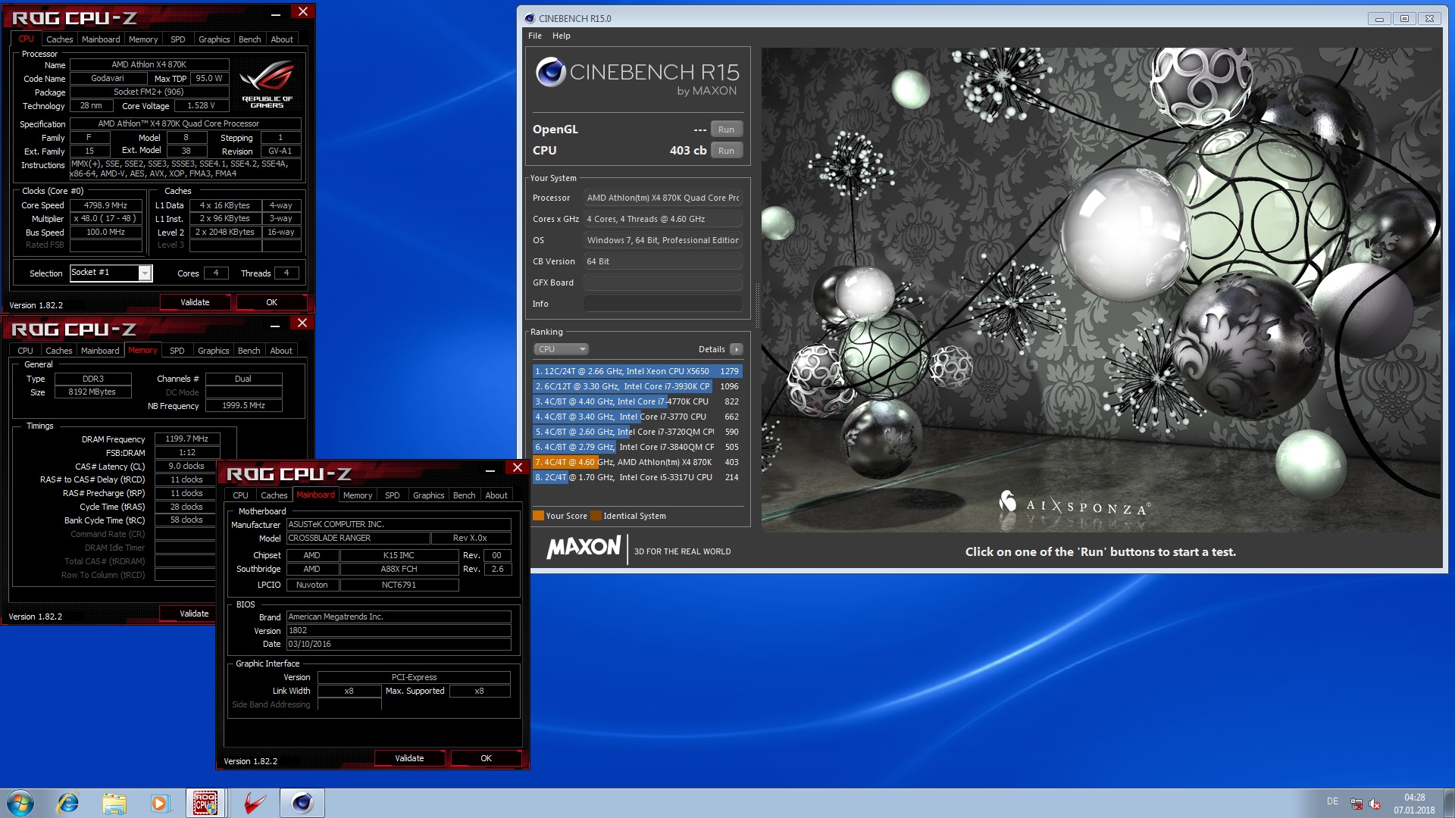Image resolution: width=1455 pixels, height=818 pixels.
Task: Open Windows Explorer folder icon in taskbar
Action: click(114, 803)
